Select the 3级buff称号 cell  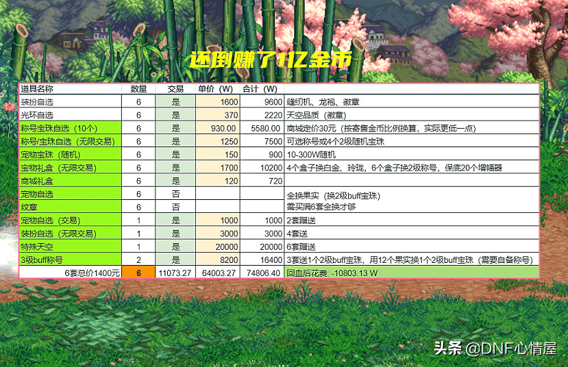71,260
